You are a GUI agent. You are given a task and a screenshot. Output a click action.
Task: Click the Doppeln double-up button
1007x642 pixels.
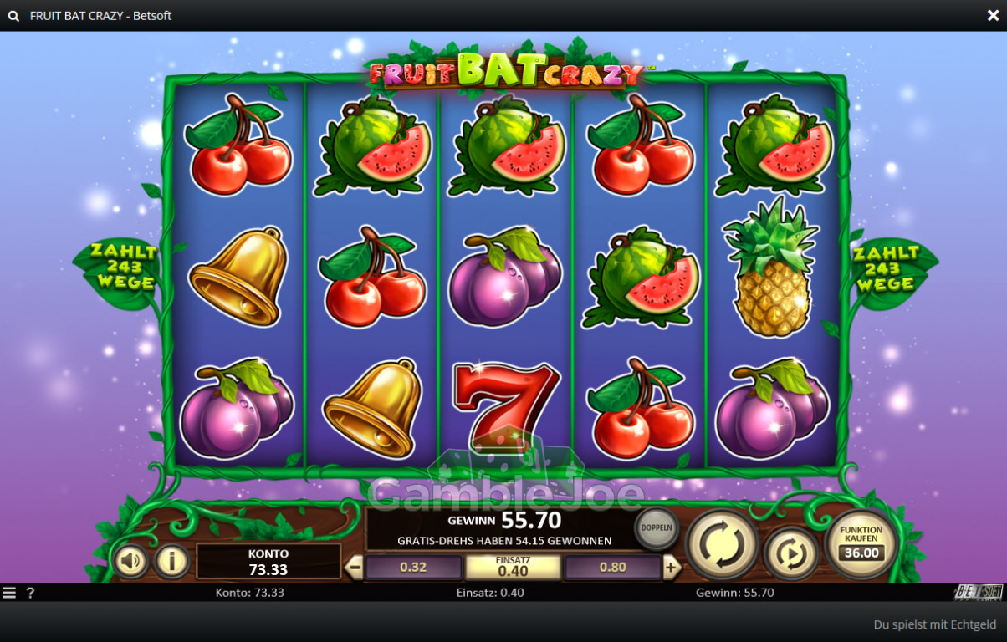point(657,528)
